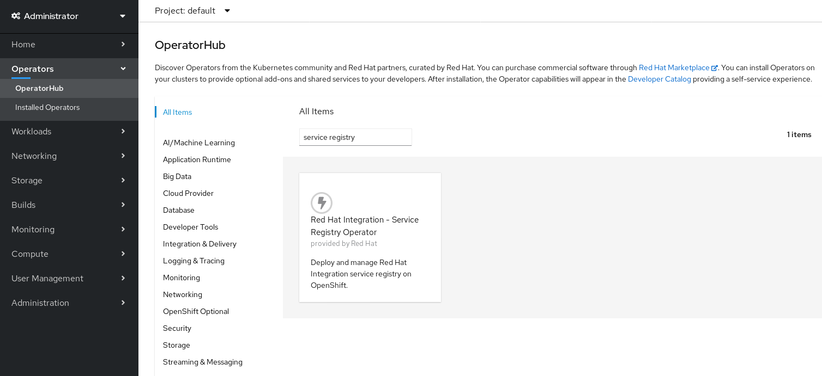Screen dimensions: 822x376
Task: Click the external link icon next to Red Hat Marketplace
Action: 715,67
